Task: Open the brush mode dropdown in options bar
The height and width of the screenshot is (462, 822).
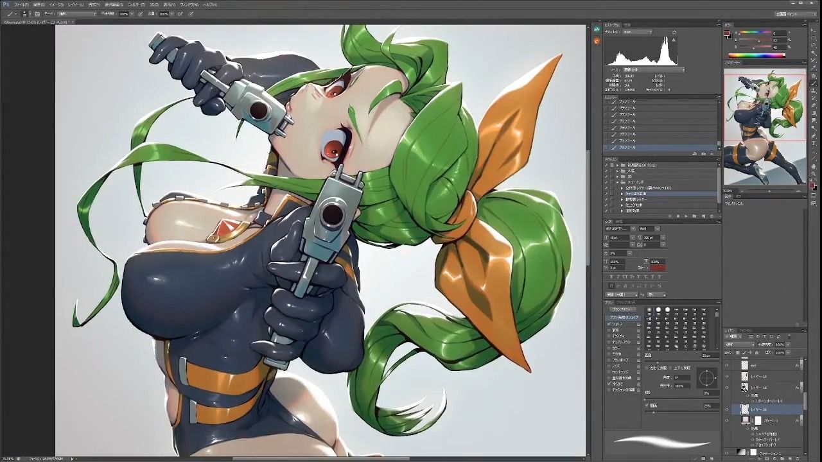Action: [x=76, y=13]
